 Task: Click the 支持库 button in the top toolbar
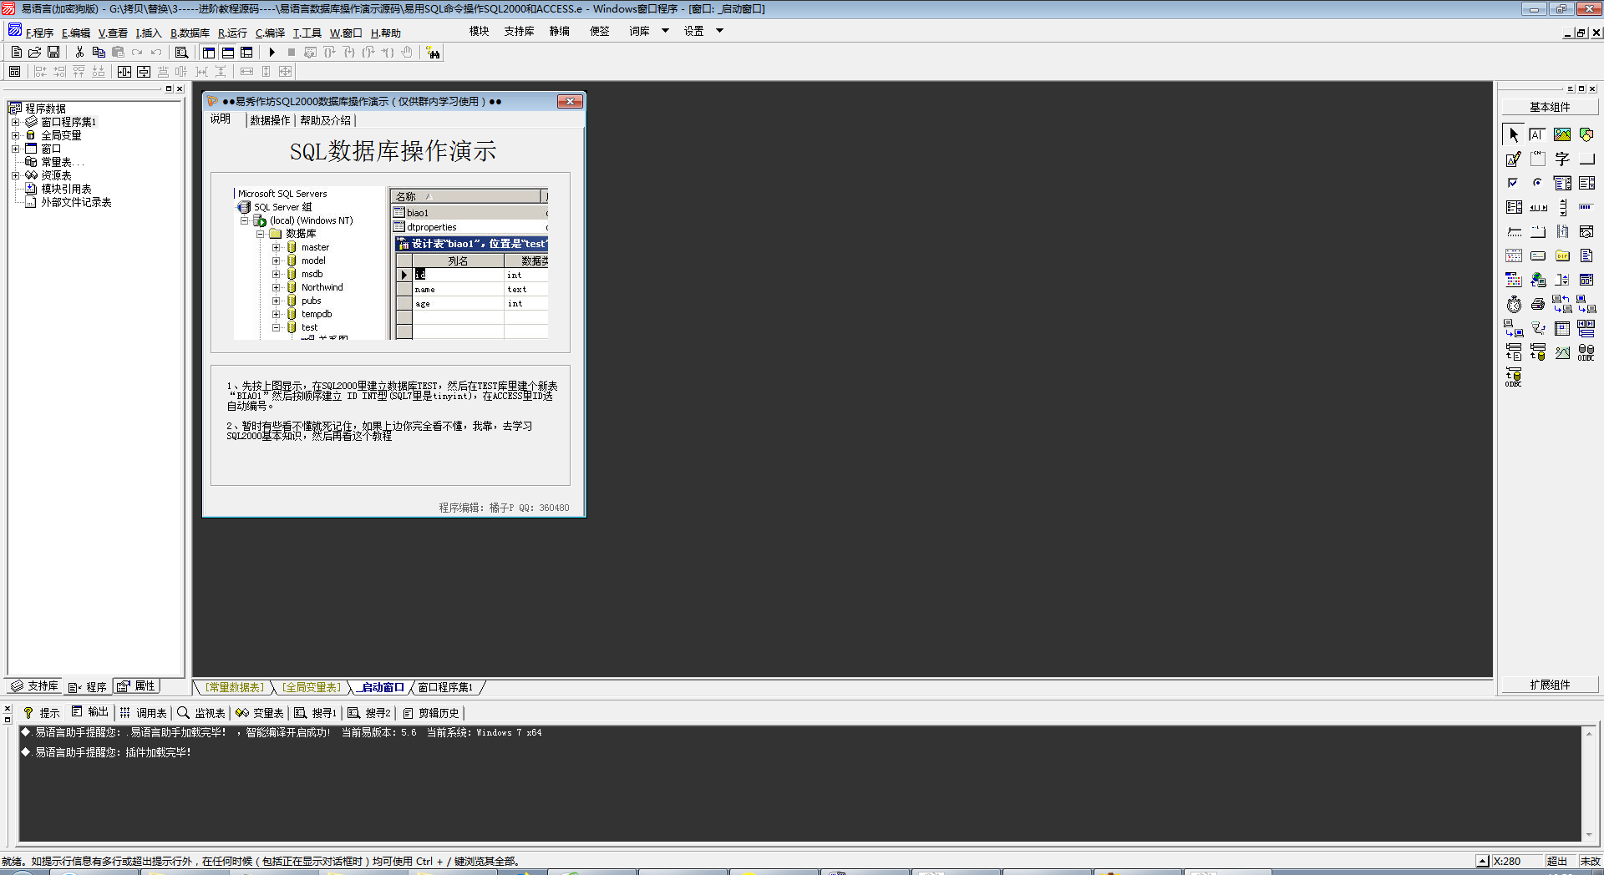[519, 31]
